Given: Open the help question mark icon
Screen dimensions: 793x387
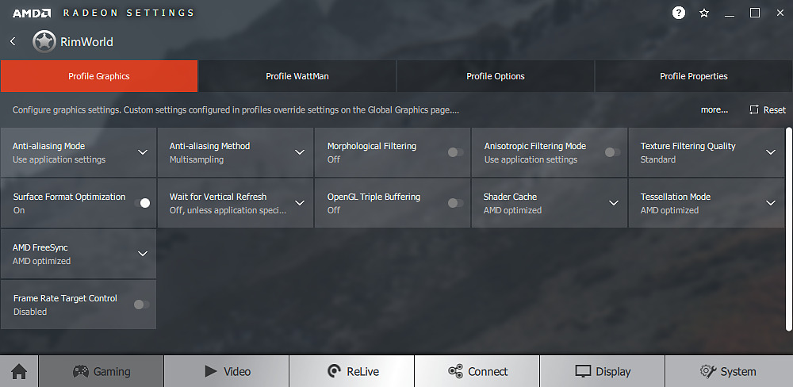Looking at the screenshot, I should pos(679,13).
